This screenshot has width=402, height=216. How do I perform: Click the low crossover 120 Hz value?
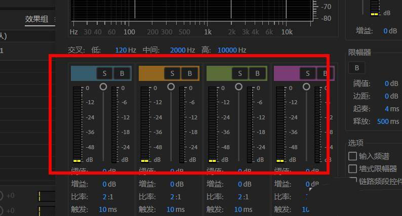coord(121,50)
